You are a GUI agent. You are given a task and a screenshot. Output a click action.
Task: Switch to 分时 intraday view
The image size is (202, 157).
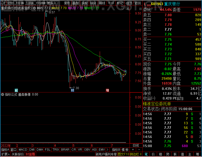coord(10,3)
